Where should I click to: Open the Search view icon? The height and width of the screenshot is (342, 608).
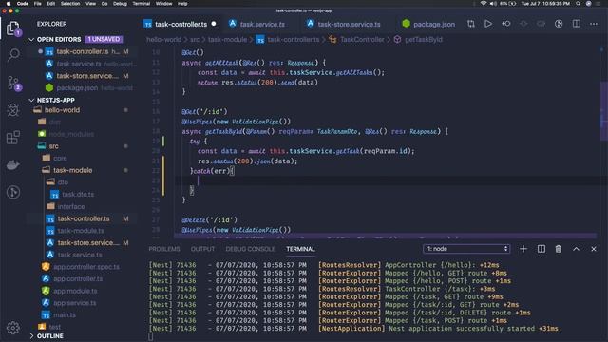pyautogui.click(x=13, y=55)
